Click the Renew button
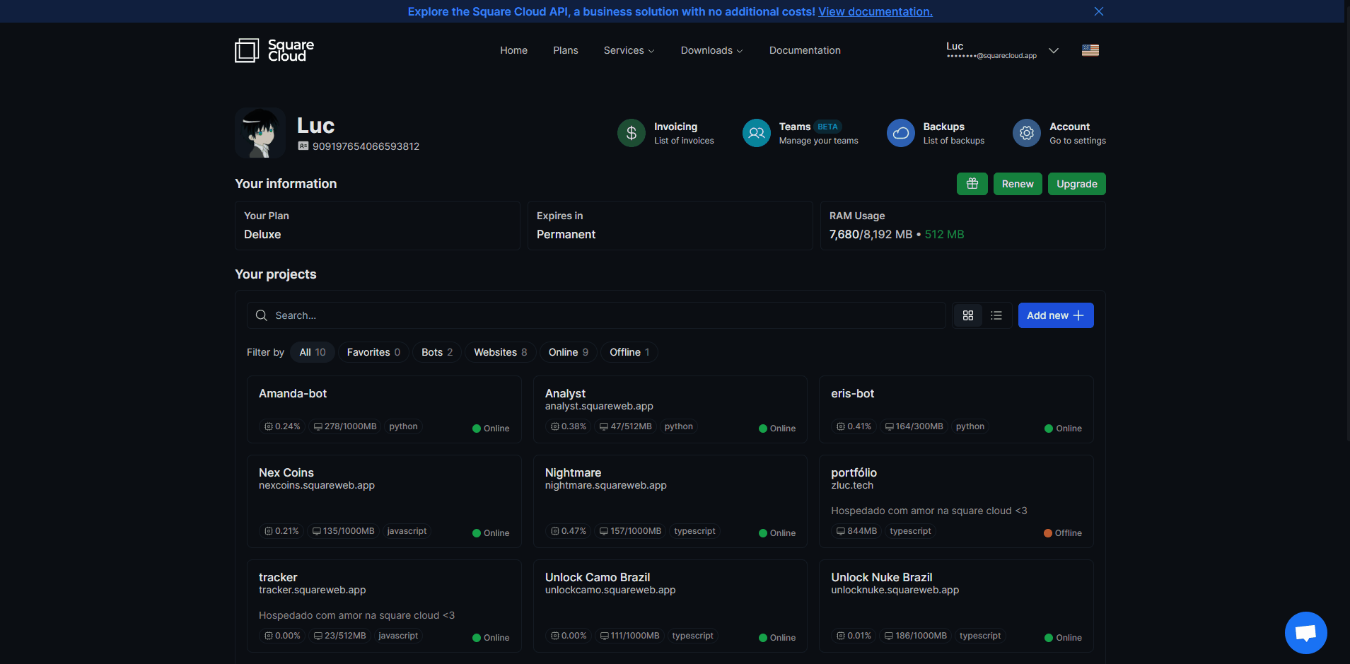This screenshot has height=664, width=1350. (x=1018, y=184)
